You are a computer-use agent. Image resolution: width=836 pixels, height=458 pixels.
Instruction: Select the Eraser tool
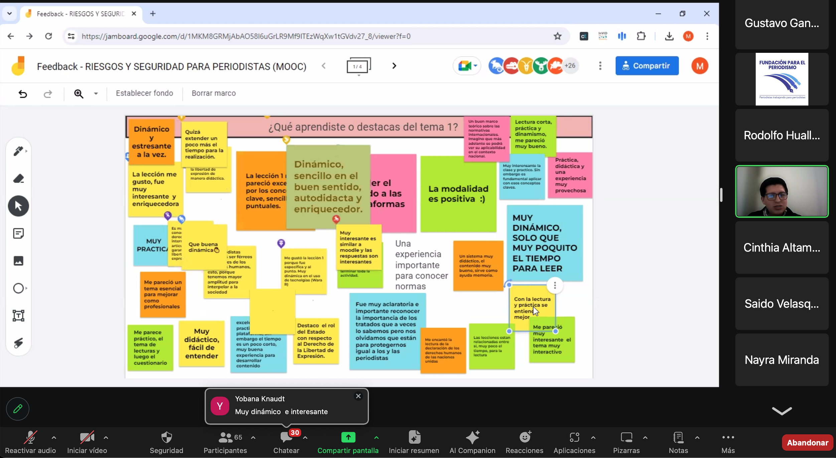click(18, 179)
